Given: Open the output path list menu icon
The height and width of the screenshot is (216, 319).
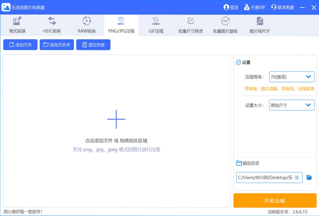Looking at the screenshot, I should [297, 178].
